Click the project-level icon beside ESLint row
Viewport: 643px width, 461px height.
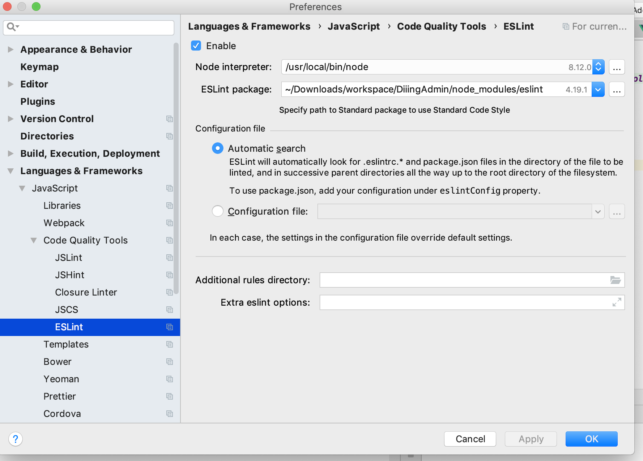coord(169,327)
